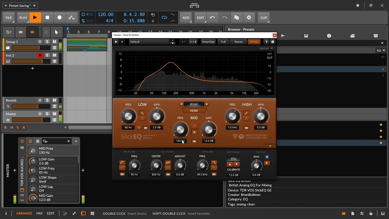Collapse the SlickEQ lower panel arrow

[270, 146]
